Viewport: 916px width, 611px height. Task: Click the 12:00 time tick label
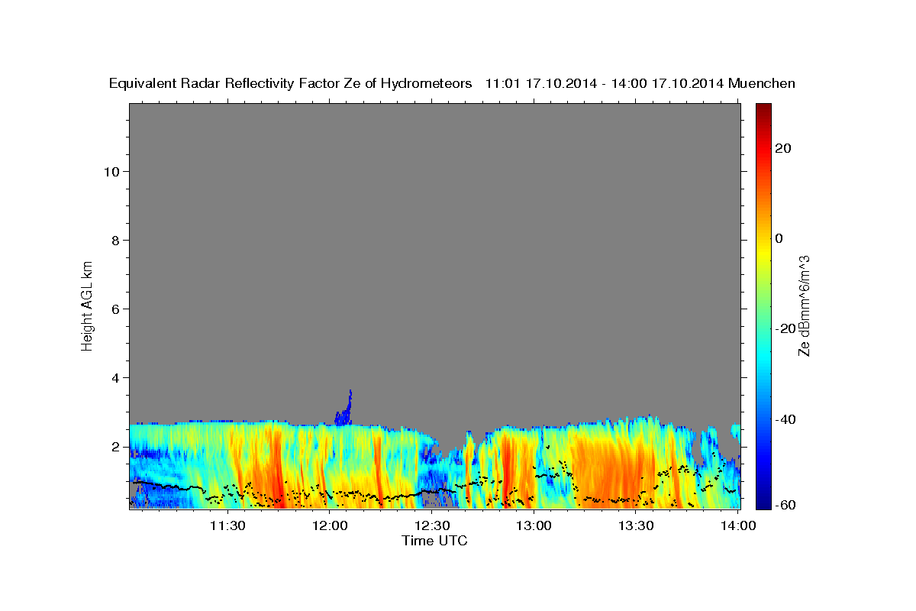coord(330,525)
